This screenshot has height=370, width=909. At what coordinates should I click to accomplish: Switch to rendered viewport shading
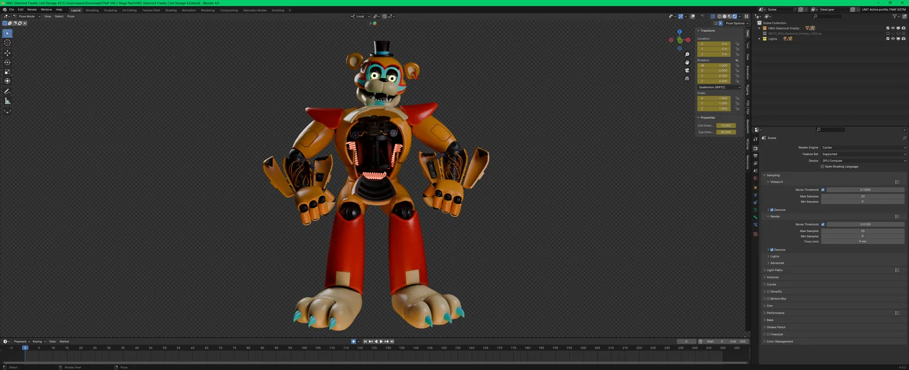735,16
